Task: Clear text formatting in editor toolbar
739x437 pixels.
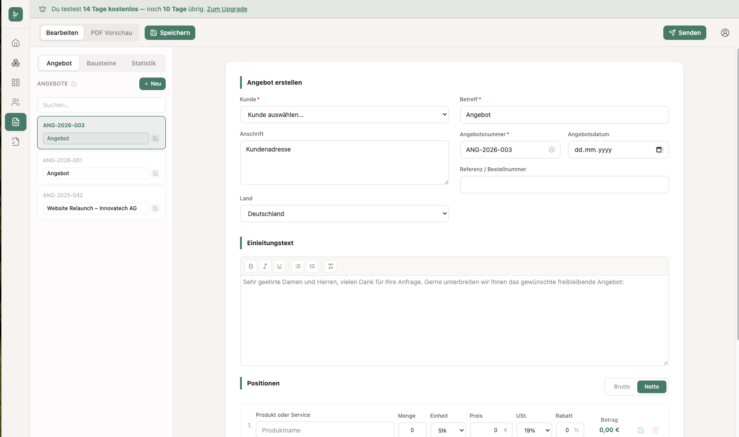Action: (x=331, y=266)
